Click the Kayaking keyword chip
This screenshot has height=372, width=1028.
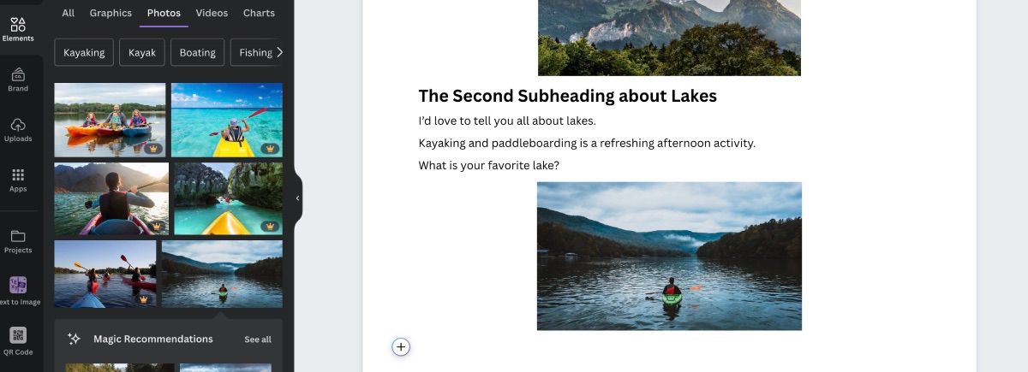(84, 52)
